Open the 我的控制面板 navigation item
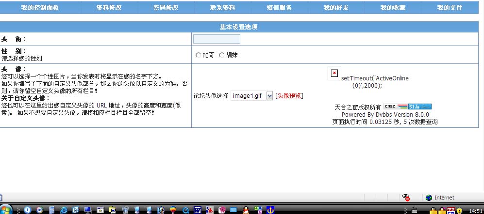484x214 pixels. [x=40, y=8]
